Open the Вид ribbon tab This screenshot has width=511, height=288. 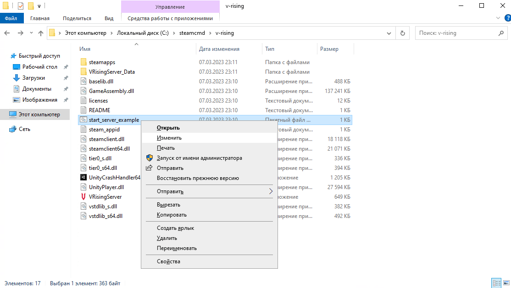(109, 18)
